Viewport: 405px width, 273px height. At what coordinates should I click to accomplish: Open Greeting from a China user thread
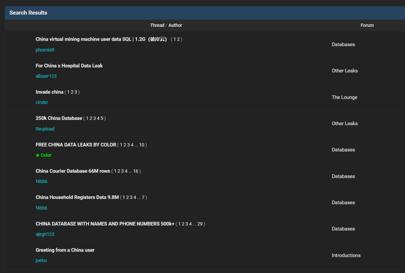click(x=65, y=250)
